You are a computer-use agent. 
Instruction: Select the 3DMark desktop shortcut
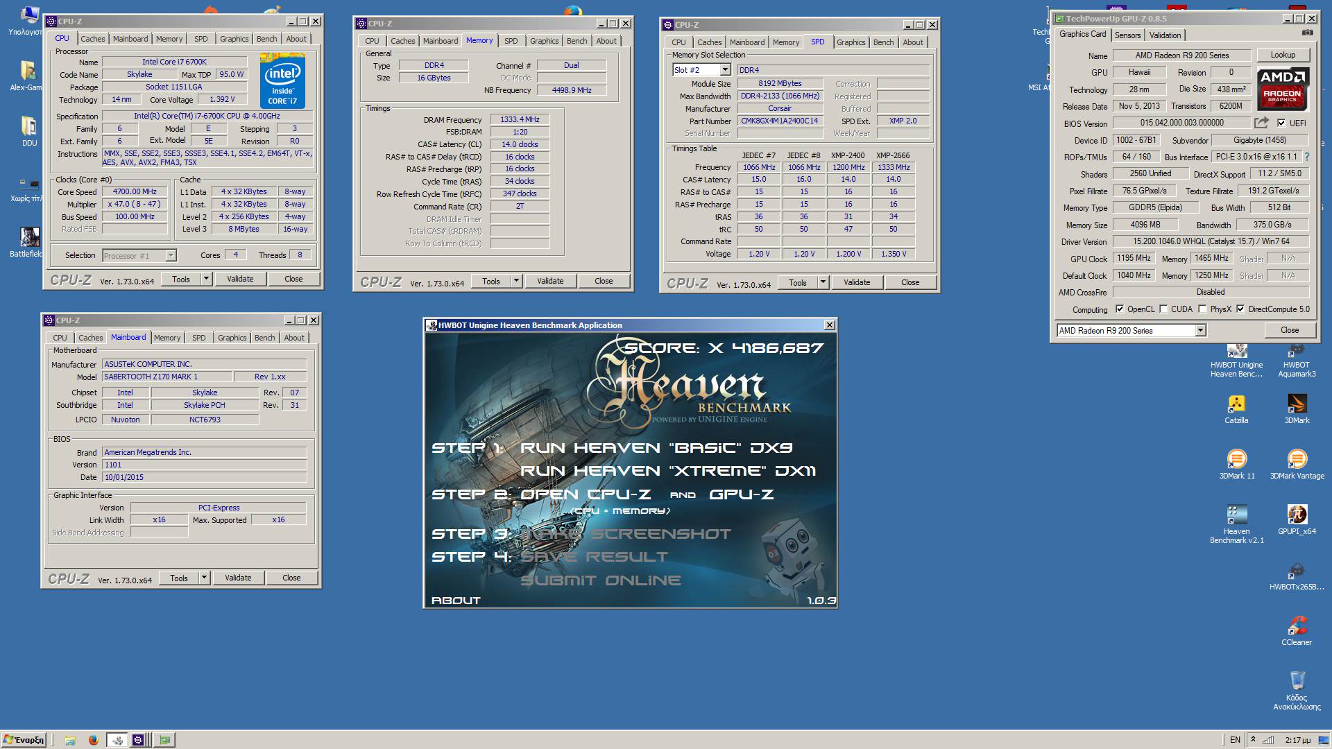tap(1297, 409)
